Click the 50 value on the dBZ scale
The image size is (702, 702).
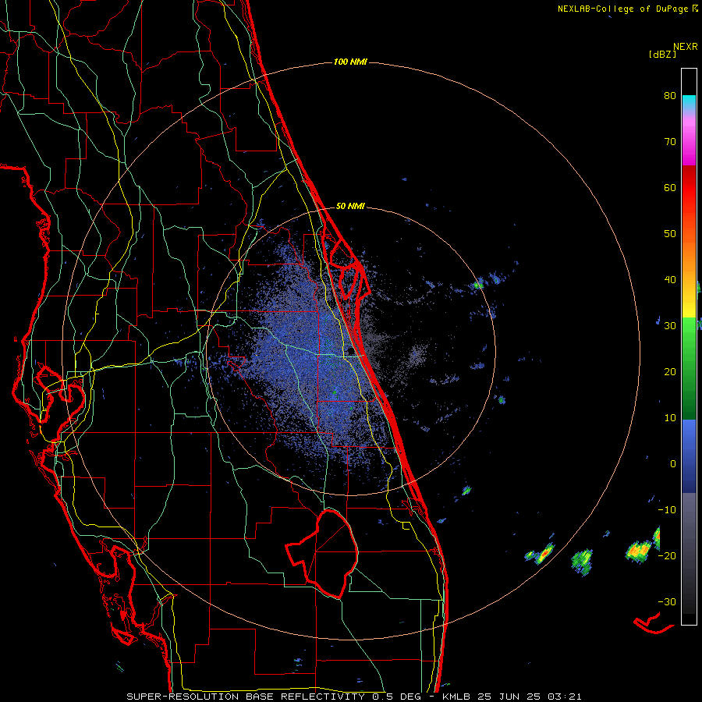point(670,234)
